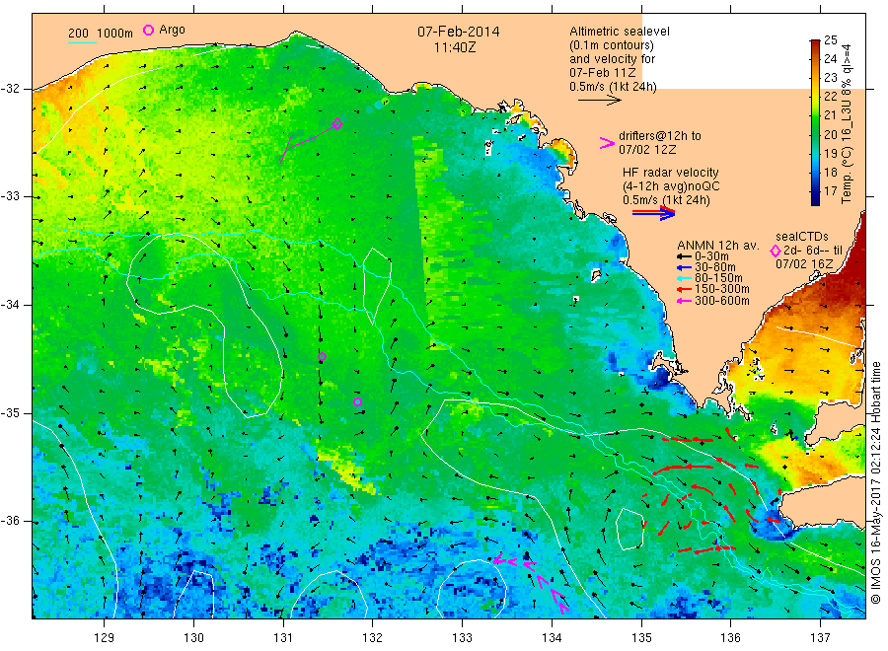Click the magenta Argo circle legend symbol
The height and width of the screenshot is (651, 888).
[148, 30]
